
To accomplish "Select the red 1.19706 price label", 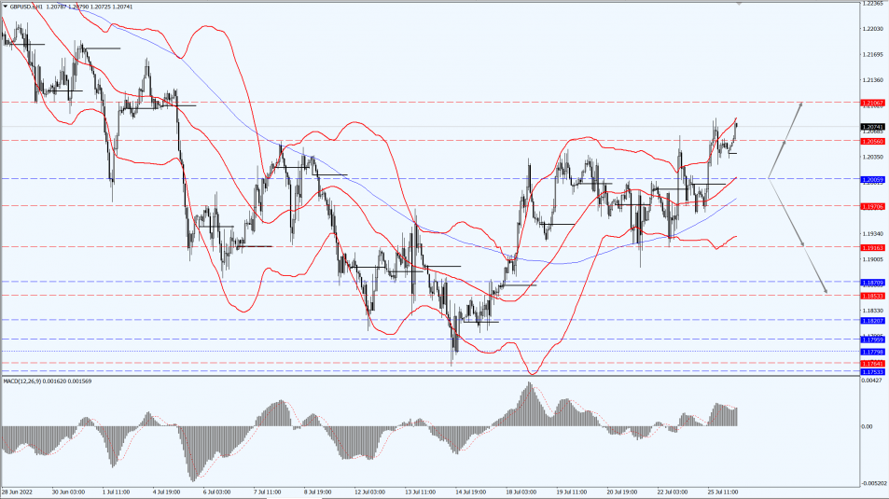I will click(870, 205).
